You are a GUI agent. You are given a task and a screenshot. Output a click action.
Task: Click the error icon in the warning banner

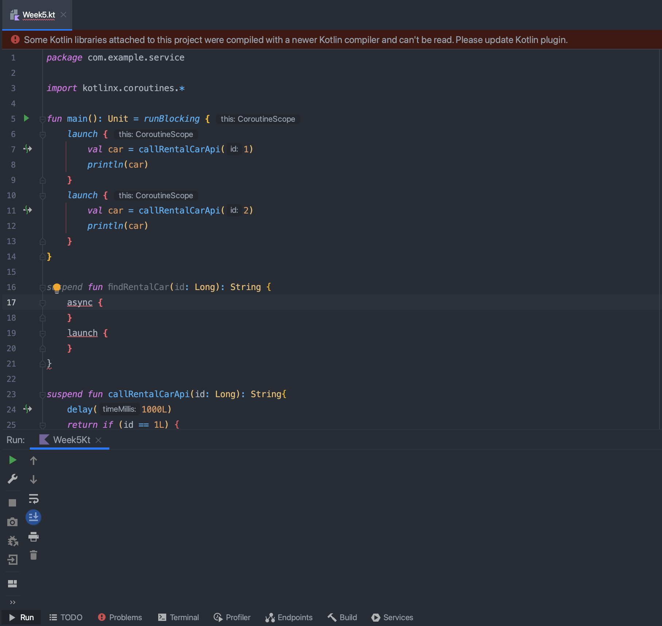(x=15, y=39)
